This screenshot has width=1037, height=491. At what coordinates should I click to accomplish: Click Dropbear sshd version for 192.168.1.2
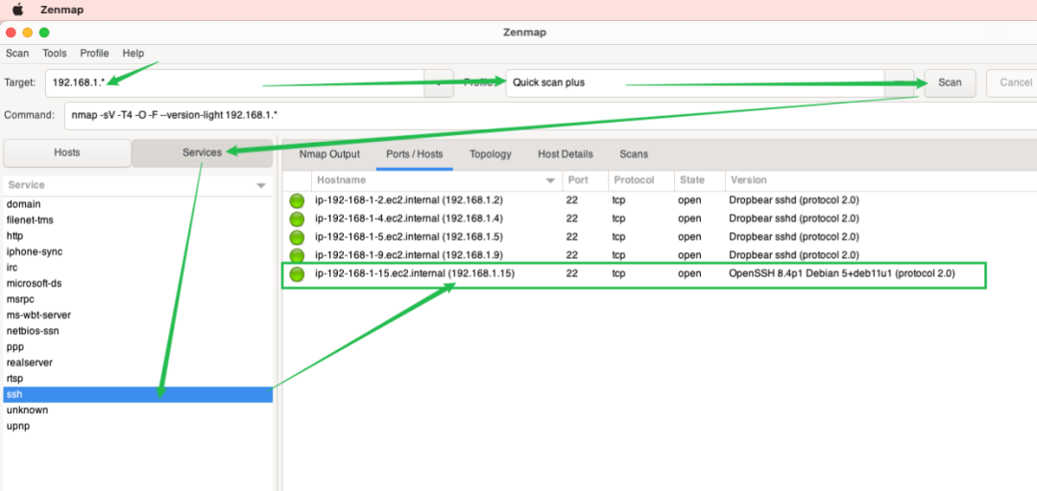tap(794, 200)
